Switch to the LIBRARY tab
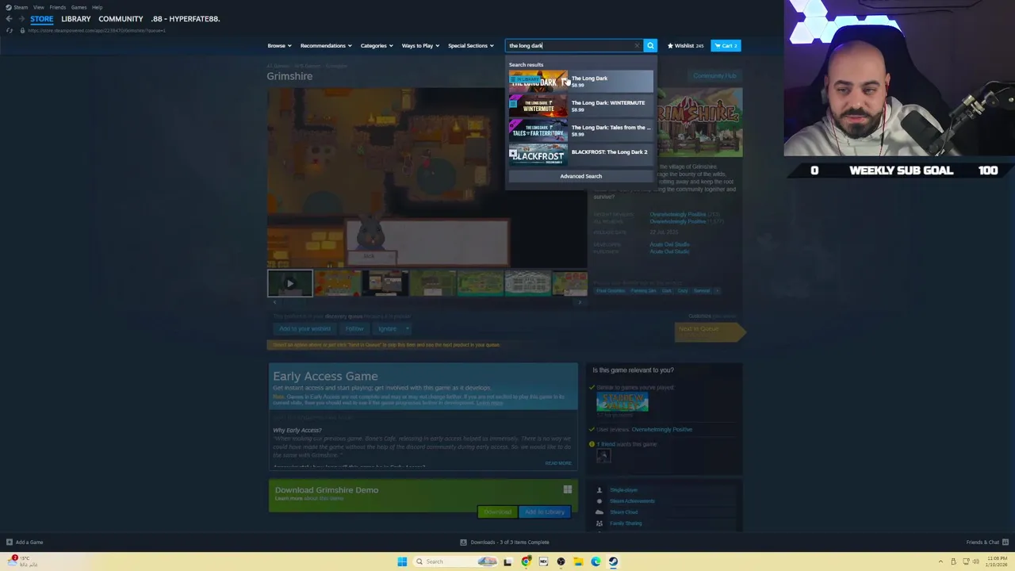This screenshot has width=1015, height=571. [x=76, y=19]
